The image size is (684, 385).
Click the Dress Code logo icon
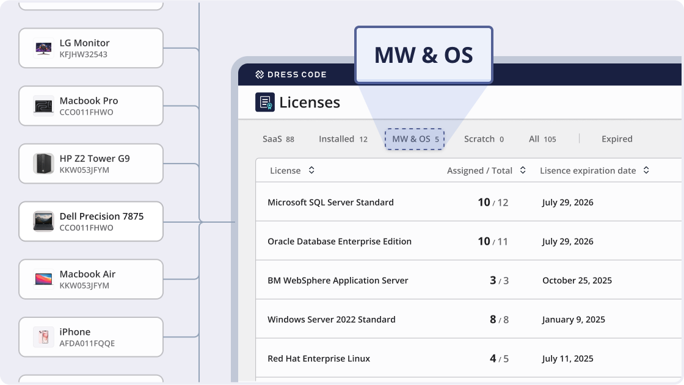[x=261, y=74]
